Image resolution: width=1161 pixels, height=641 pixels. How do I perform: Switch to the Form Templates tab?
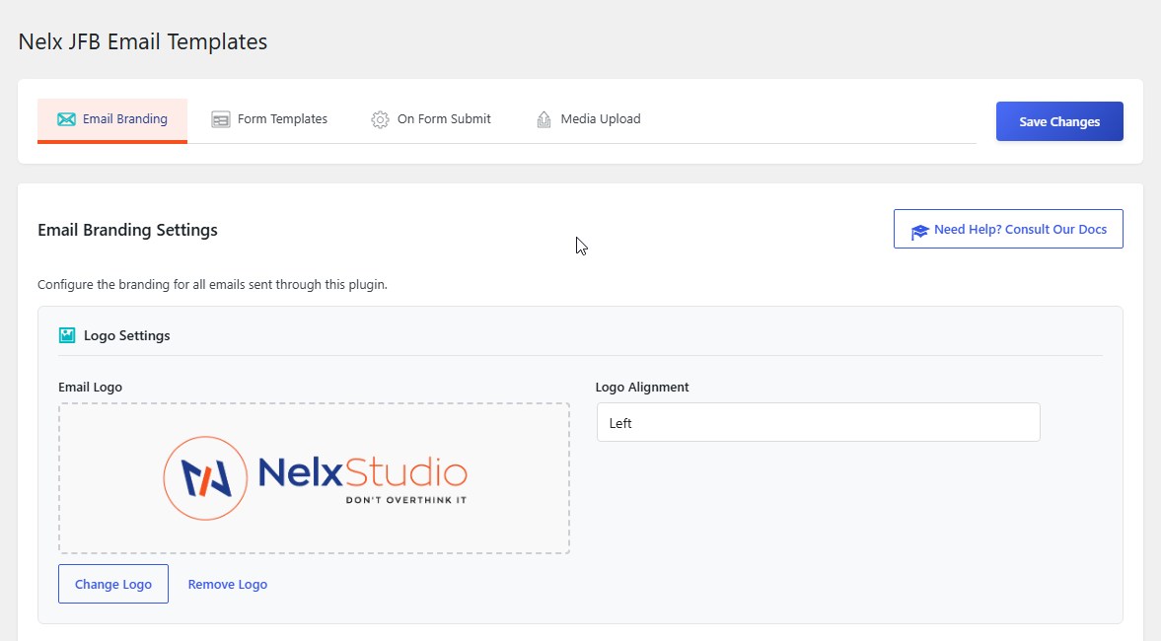(x=269, y=120)
